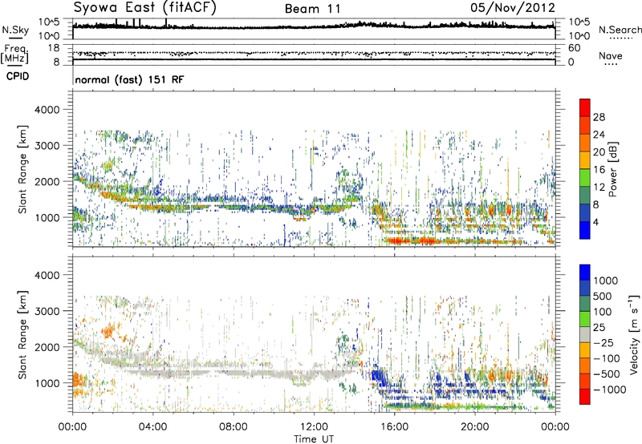The width and height of the screenshot is (642, 444).
Task: Click the leftmost '00:00' time label
Action: pos(73,427)
